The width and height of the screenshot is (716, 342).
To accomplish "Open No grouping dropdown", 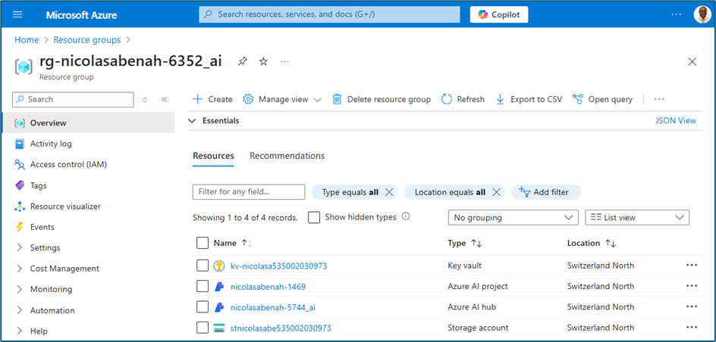I will click(513, 218).
